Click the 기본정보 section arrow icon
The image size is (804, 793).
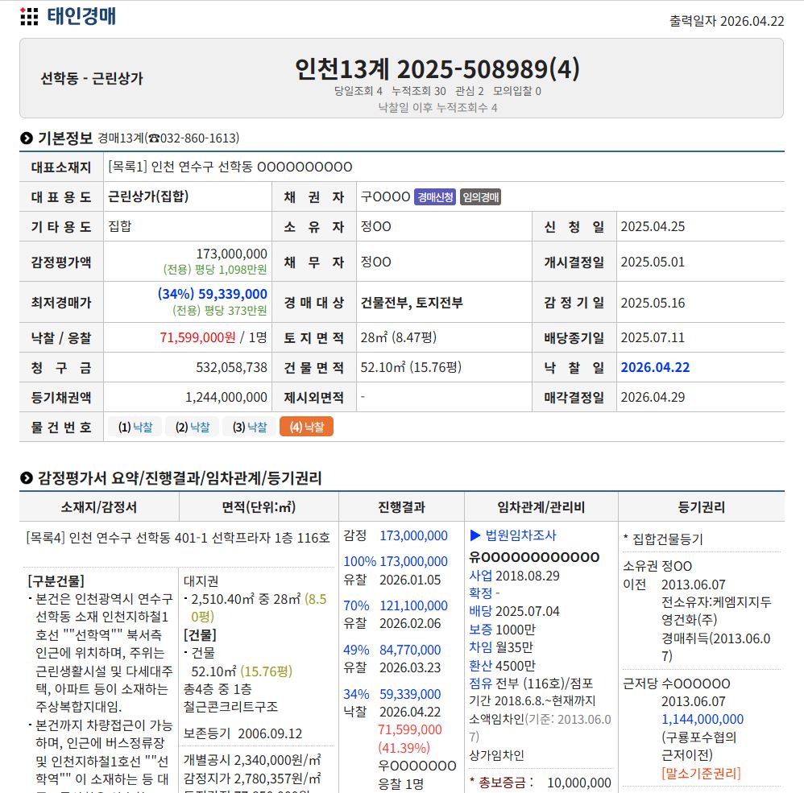27,138
